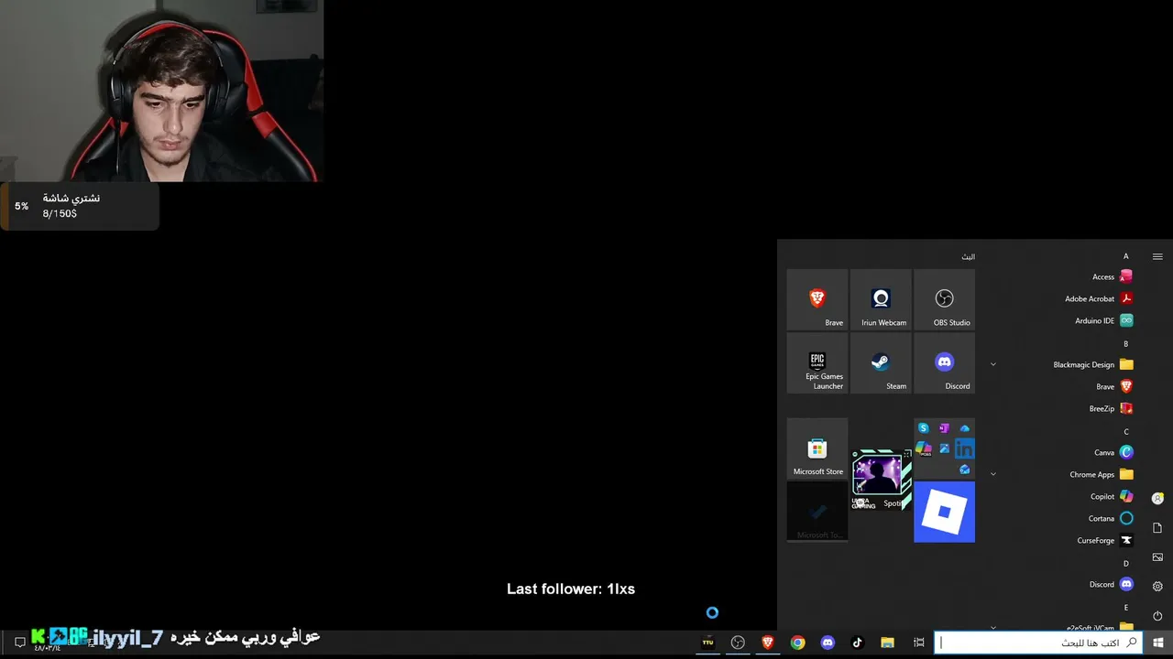This screenshot has height=659, width=1173.
Task: Jump to letter D section header
Action: (x=1126, y=564)
